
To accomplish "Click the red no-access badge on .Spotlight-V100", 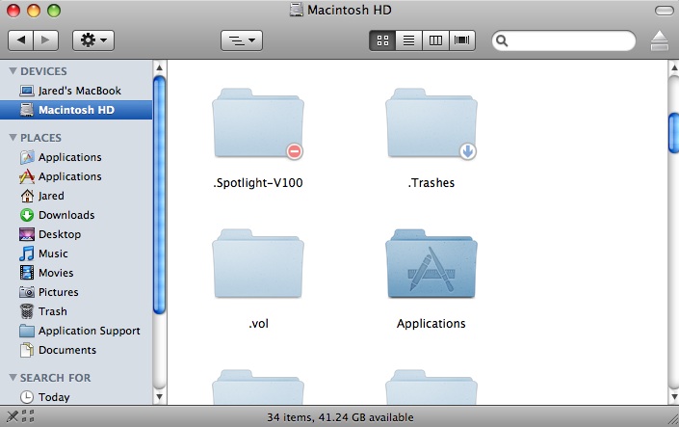I will click(x=295, y=151).
